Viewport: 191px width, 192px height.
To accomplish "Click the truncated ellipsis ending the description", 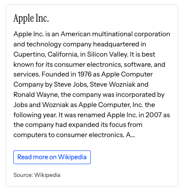I will (133, 135).
